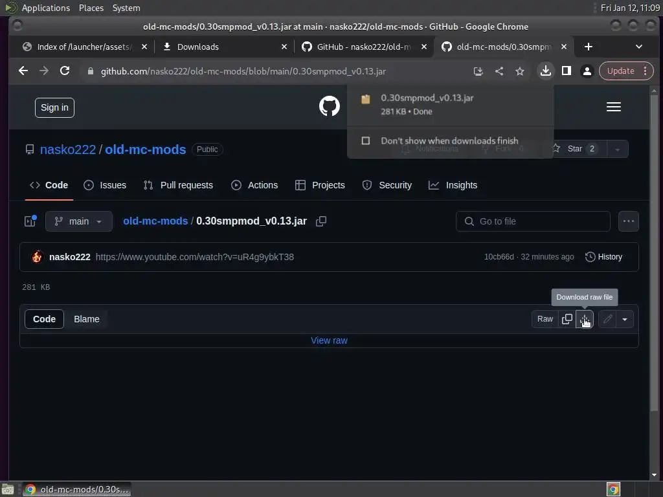
Task: Click old-mc-mods breadcrumb link
Action: click(155, 221)
